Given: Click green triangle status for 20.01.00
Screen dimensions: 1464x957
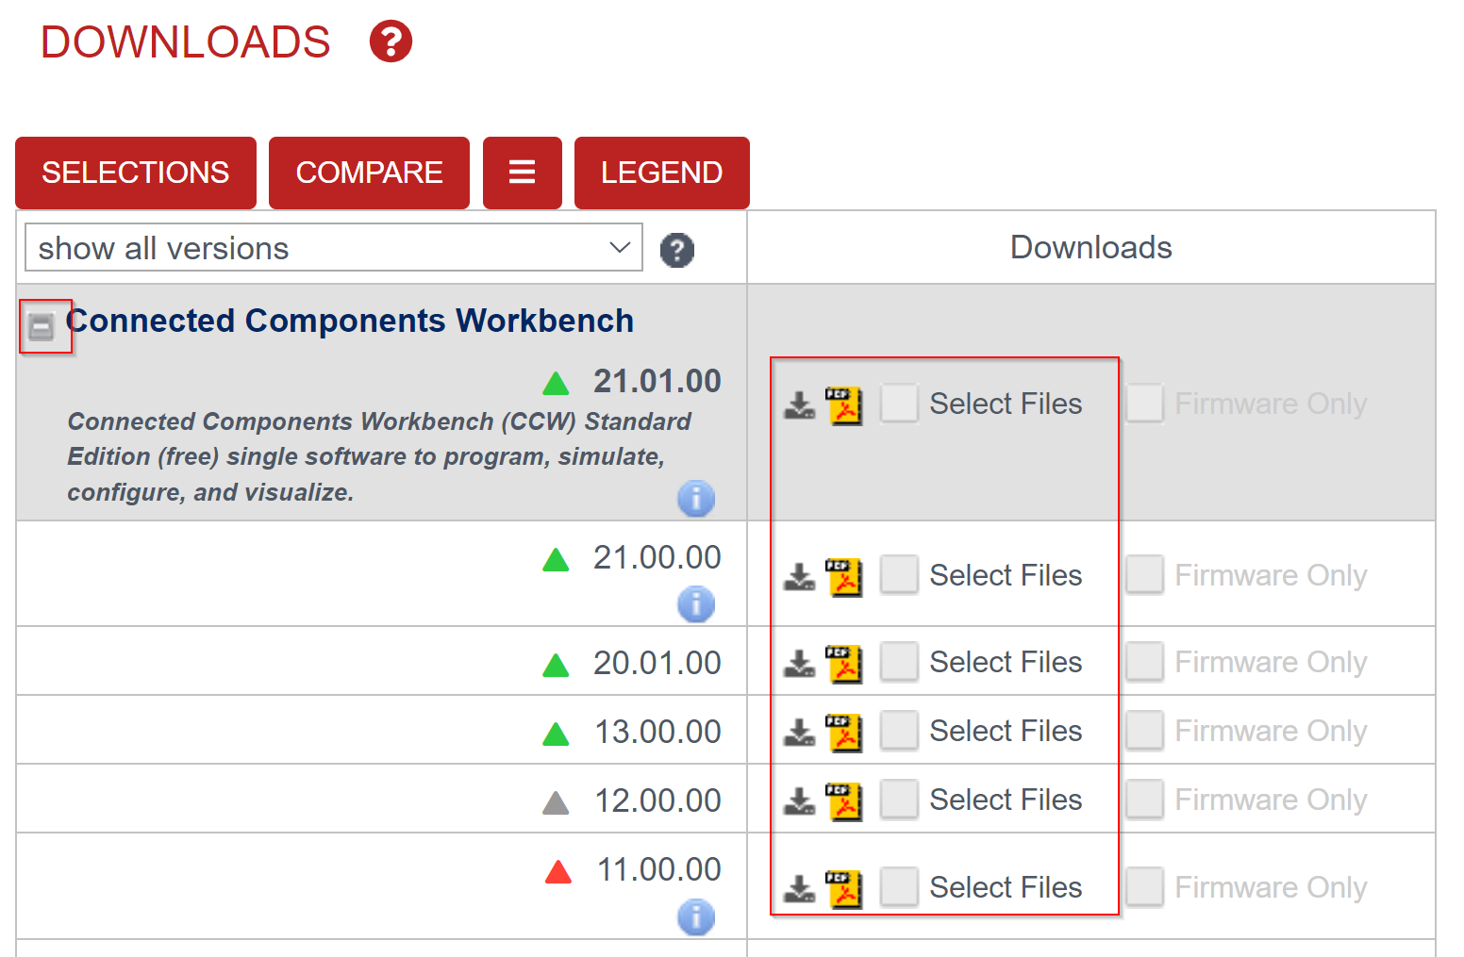Looking at the screenshot, I should point(557,665).
